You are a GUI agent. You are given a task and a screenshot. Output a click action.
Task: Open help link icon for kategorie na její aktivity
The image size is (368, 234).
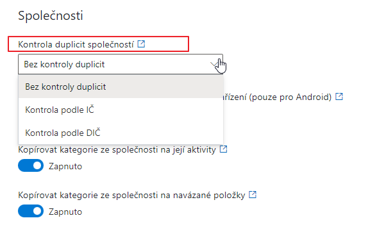pos(223,149)
